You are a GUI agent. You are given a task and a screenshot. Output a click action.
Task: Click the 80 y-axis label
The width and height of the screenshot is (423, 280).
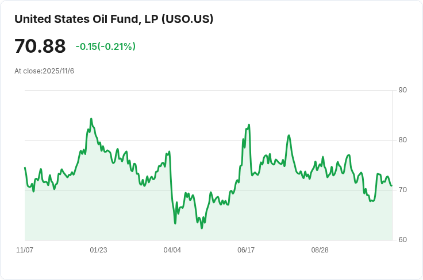click(x=402, y=140)
